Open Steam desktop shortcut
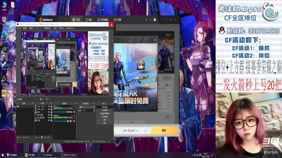This screenshot has height=158, width=282. (x=4, y=65)
